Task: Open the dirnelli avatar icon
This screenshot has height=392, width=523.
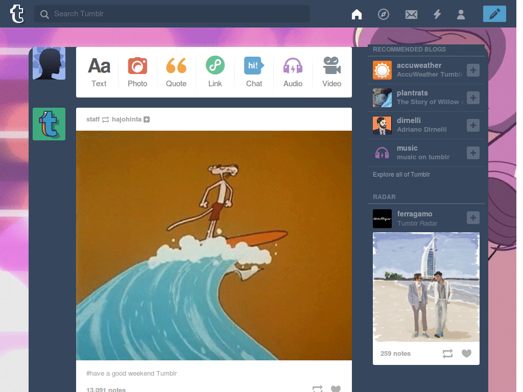Action: pyautogui.click(x=382, y=126)
